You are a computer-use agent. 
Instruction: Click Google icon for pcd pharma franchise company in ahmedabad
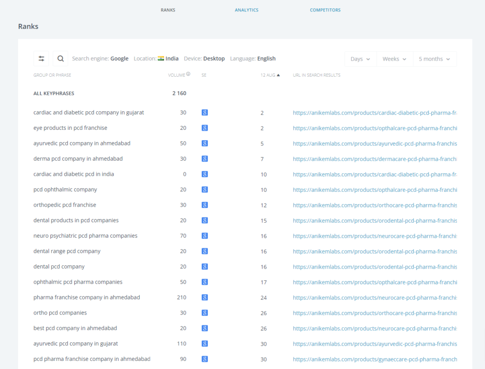pyautogui.click(x=205, y=359)
